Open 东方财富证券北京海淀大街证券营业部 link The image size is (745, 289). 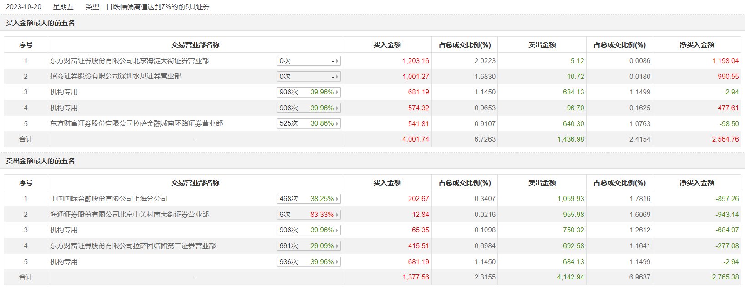pyautogui.click(x=129, y=61)
